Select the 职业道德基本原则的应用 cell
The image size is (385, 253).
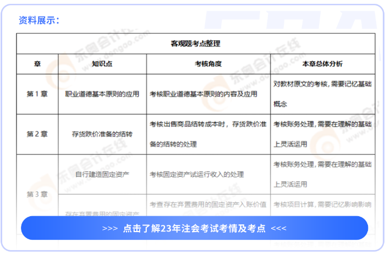[x=102, y=94]
